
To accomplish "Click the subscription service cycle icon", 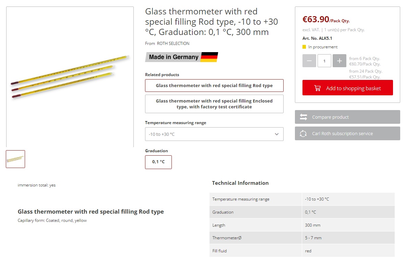I will pyautogui.click(x=303, y=133).
